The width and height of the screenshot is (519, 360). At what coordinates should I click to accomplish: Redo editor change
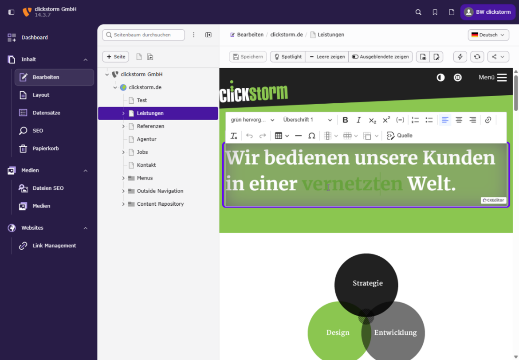263,136
